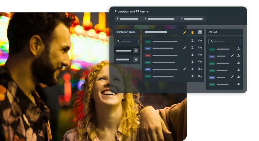Viewport: 259px width, 141px height.
Task: Focus the Promotion team search field
Action: (x=127, y=42)
